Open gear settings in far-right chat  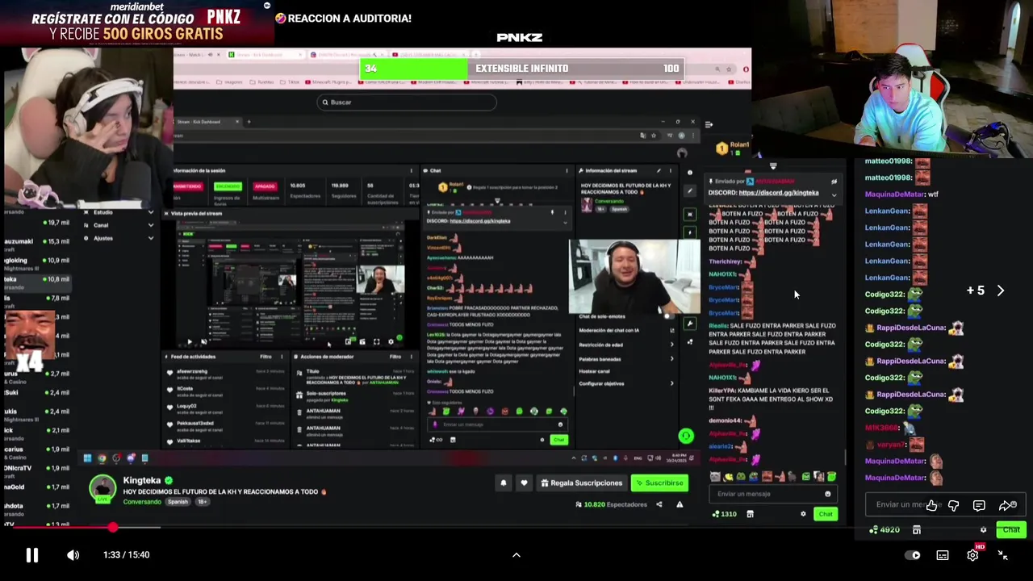tap(983, 530)
